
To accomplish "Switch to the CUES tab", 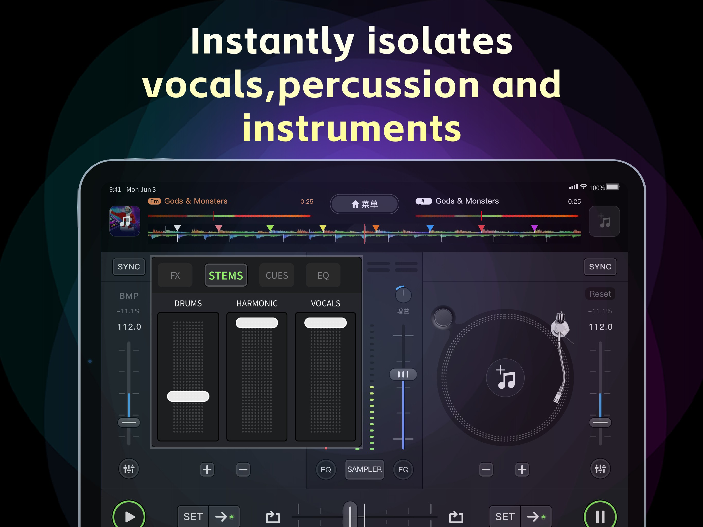I will point(277,275).
